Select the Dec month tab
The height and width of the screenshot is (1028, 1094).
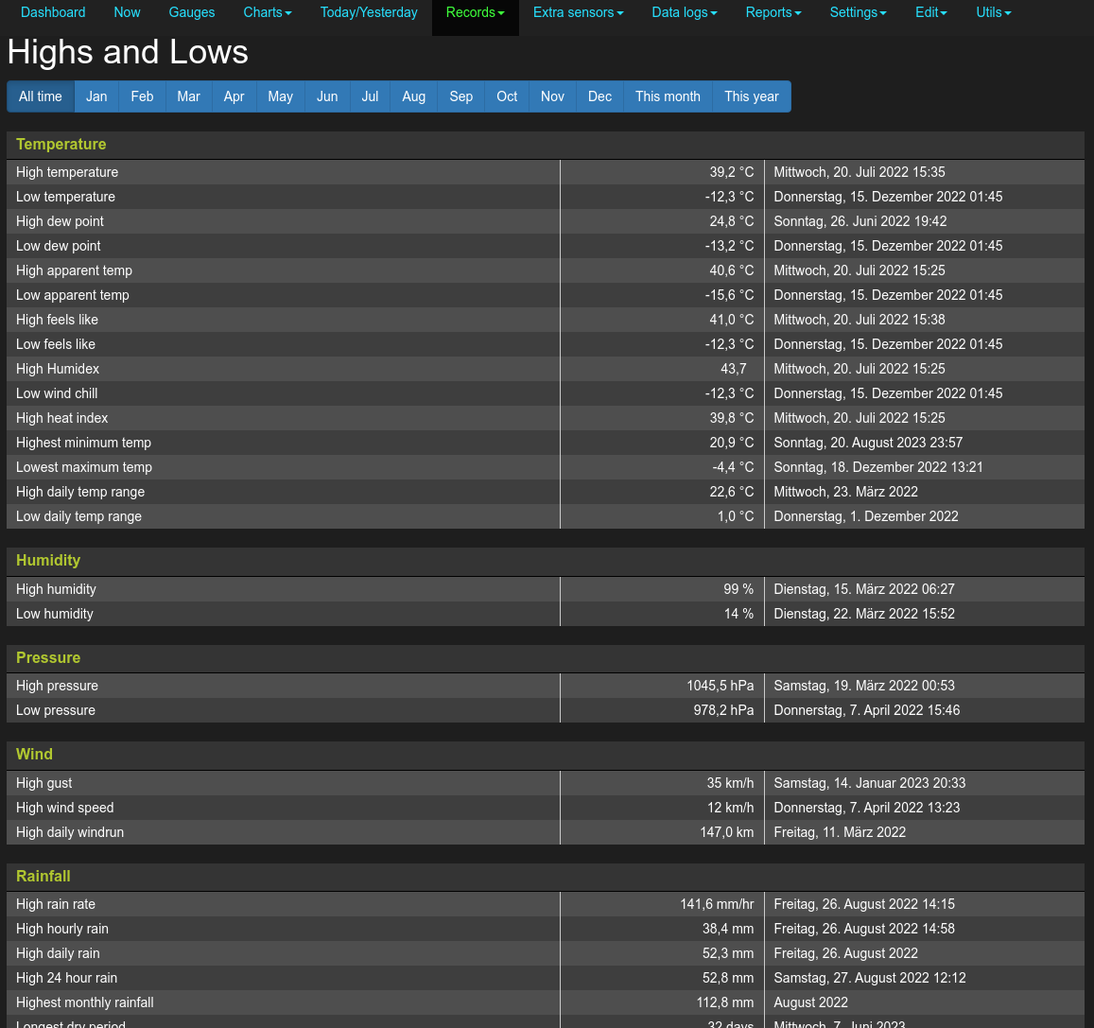pos(599,96)
